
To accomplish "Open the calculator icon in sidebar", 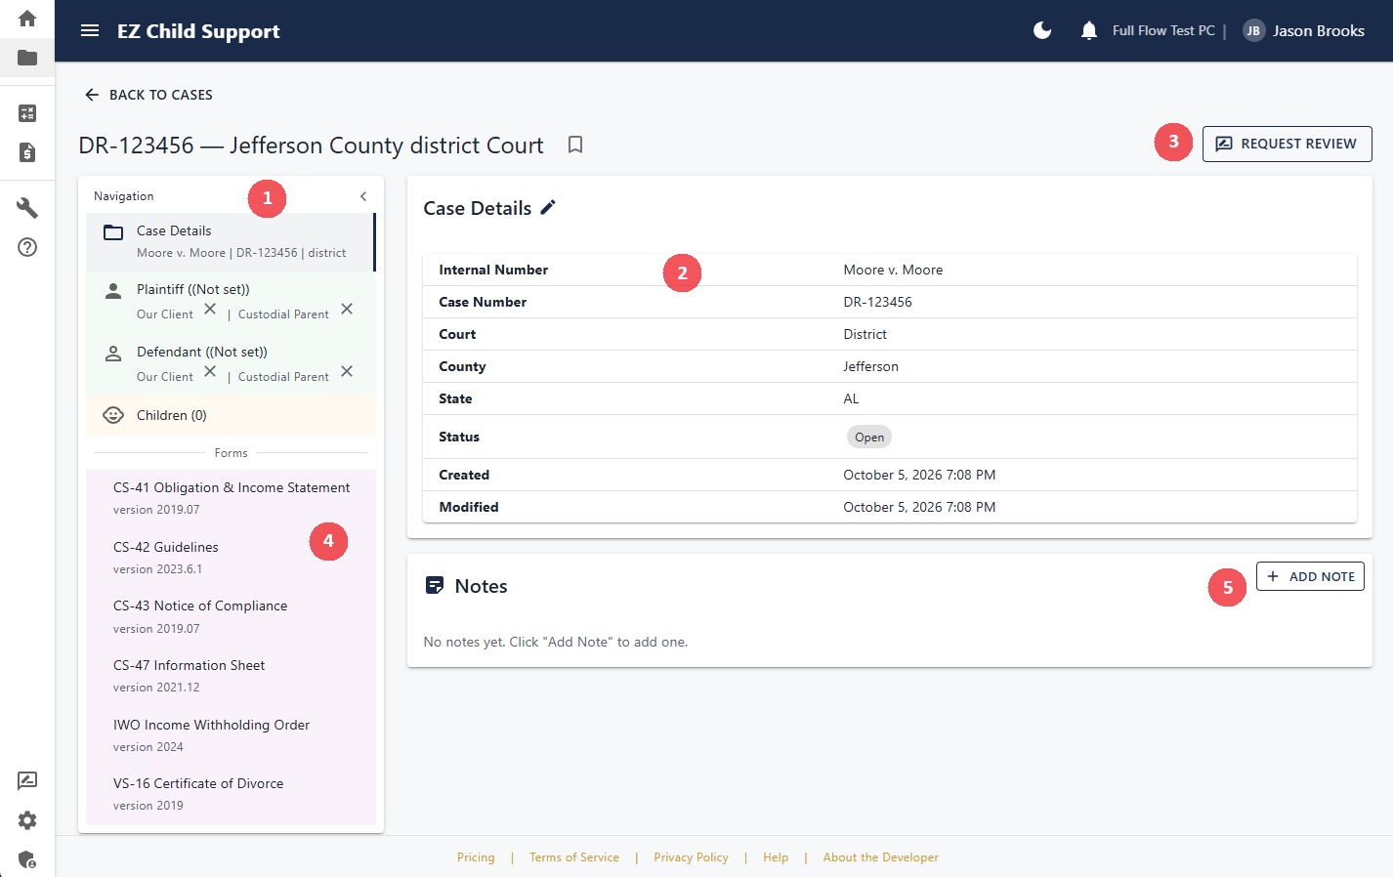I will (27, 113).
